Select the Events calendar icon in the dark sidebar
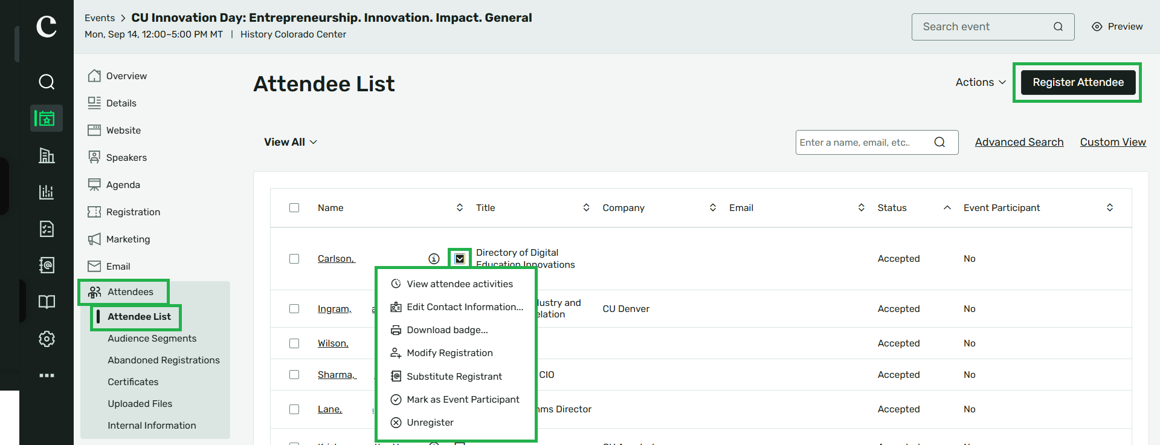The height and width of the screenshot is (445, 1160). tap(47, 118)
